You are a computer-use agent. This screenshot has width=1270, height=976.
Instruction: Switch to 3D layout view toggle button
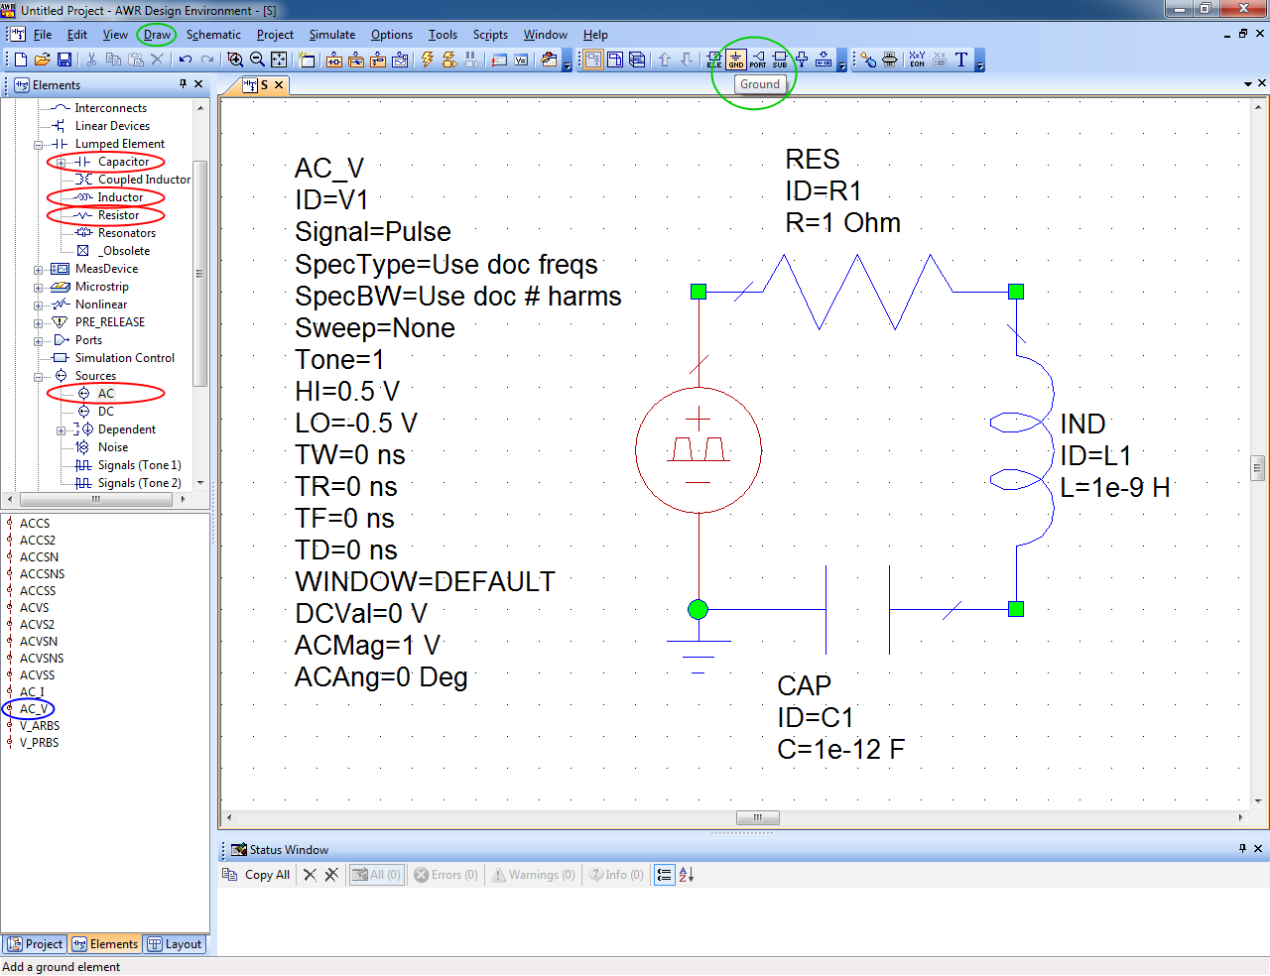[637, 60]
